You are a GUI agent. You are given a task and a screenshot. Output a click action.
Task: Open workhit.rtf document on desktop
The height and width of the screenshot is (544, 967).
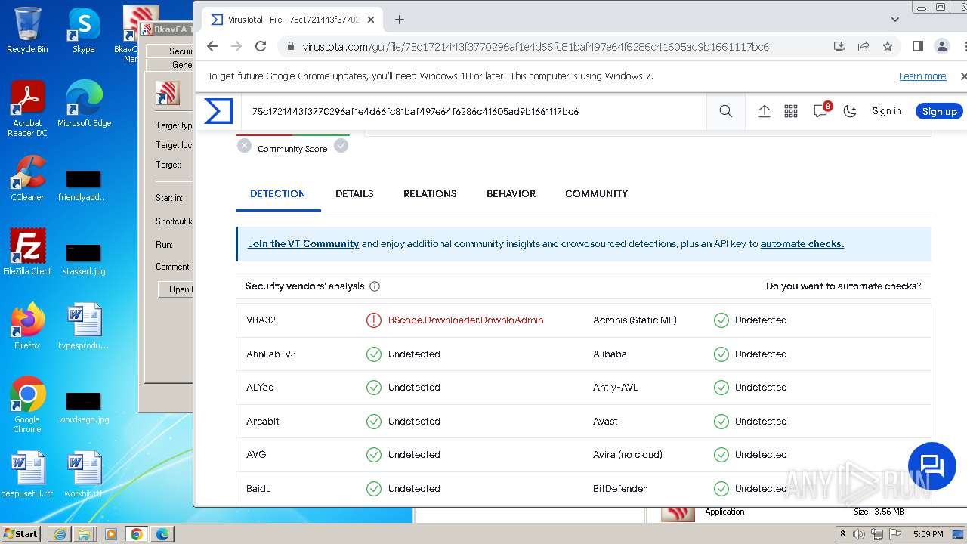(x=84, y=474)
